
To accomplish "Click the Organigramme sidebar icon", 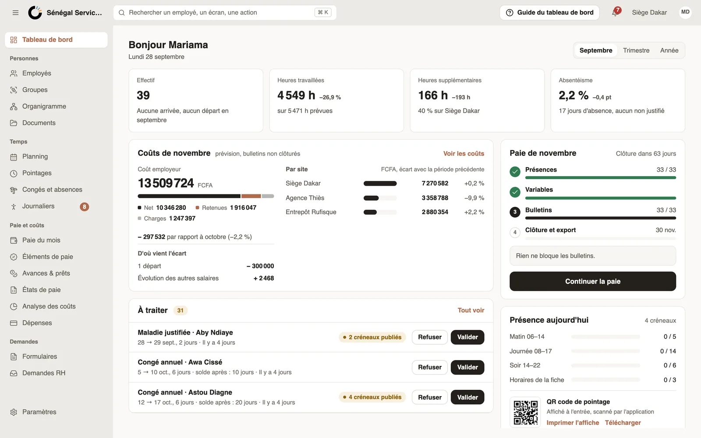I will coord(14,106).
